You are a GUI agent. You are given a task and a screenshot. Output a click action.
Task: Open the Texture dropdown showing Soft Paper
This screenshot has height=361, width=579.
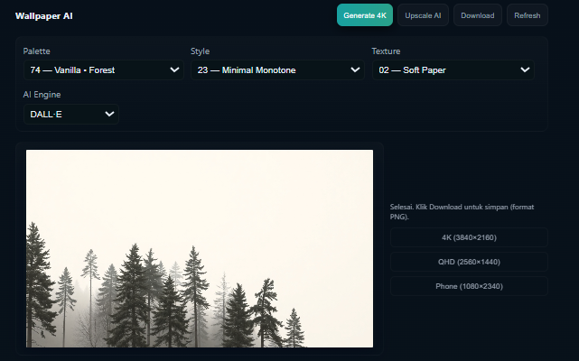453,70
